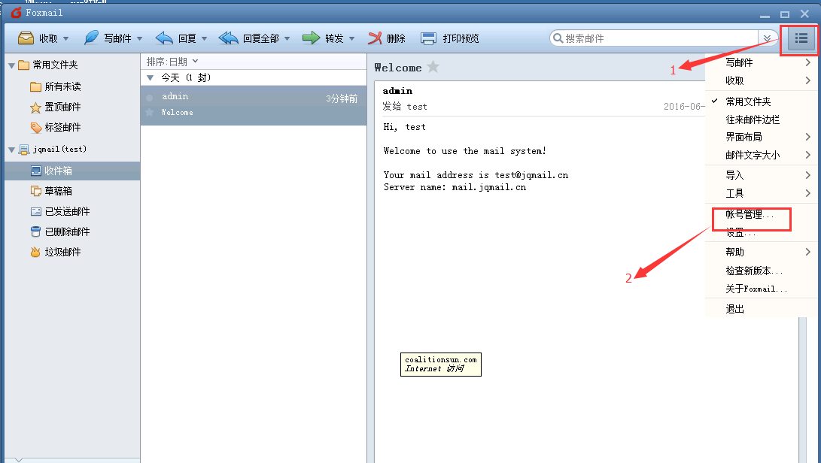
Task: Toggle 常用文件夹 checked menu option
Action: [x=747, y=101]
